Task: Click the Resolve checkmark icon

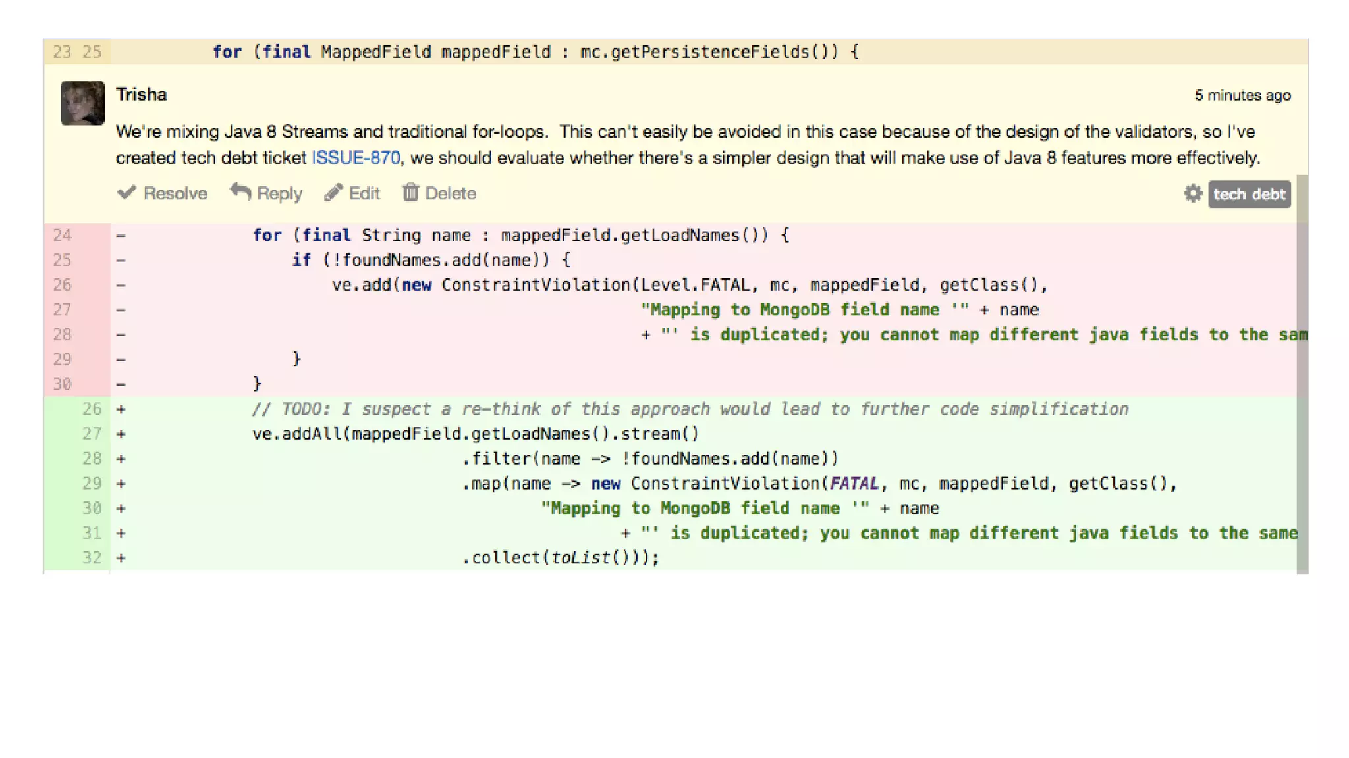Action: 126,193
